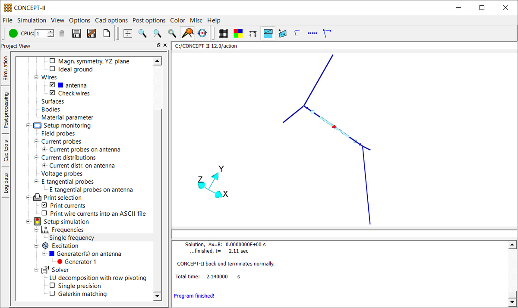Image resolution: width=518 pixels, height=308 pixels.
Task: Expand Current probes on antenna
Action: click(44, 150)
